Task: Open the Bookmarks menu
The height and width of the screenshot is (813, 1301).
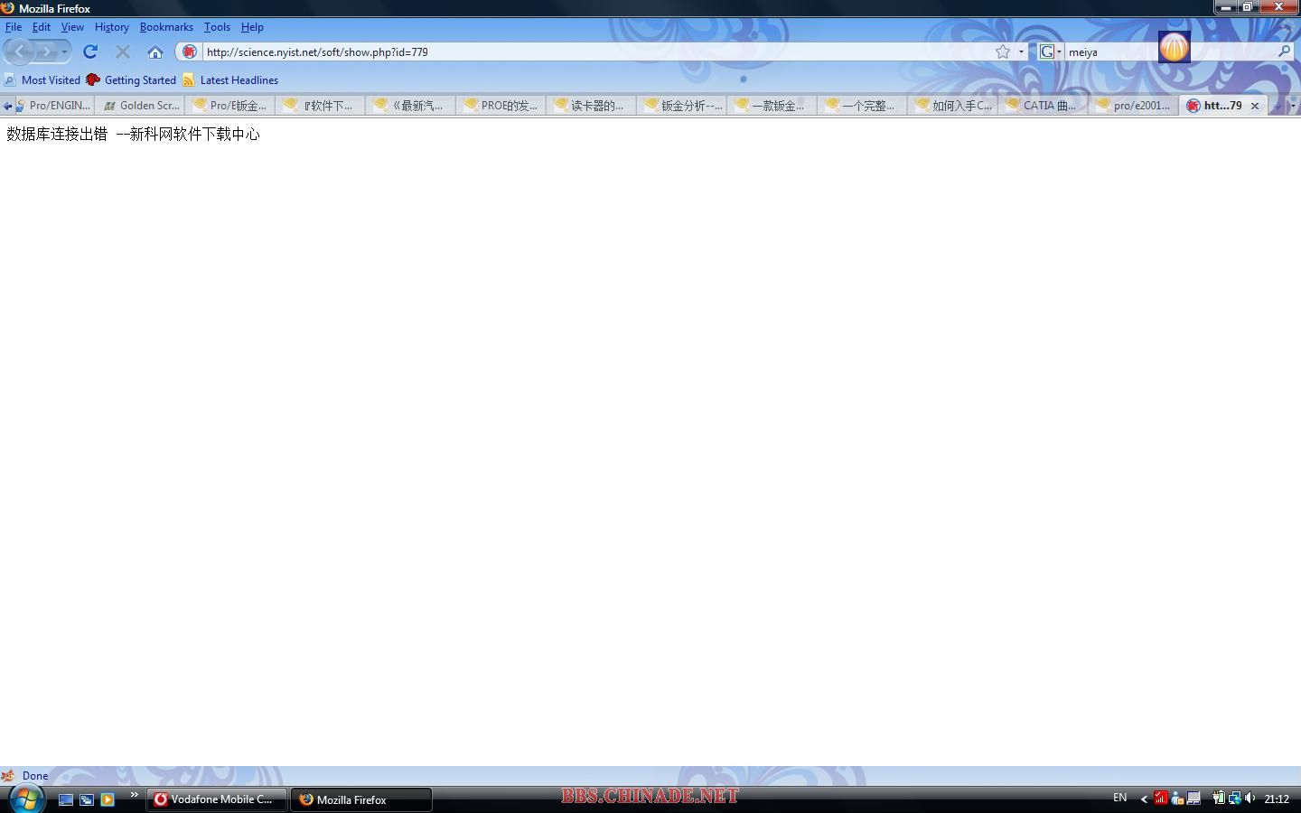Action: (166, 27)
